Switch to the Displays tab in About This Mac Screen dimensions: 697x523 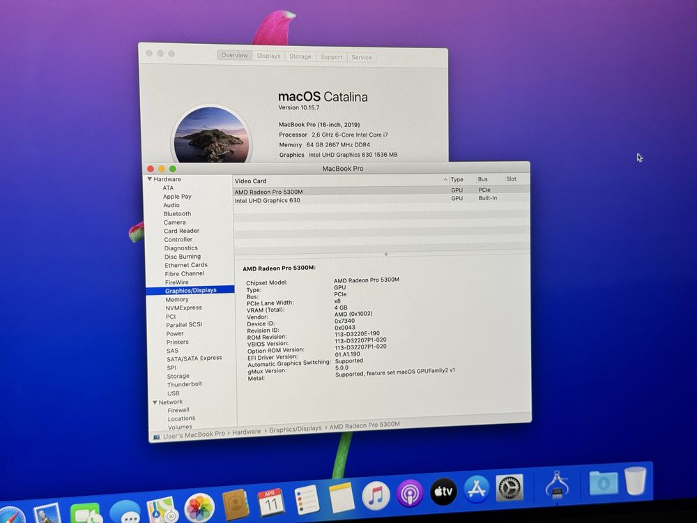coord(268,56)
